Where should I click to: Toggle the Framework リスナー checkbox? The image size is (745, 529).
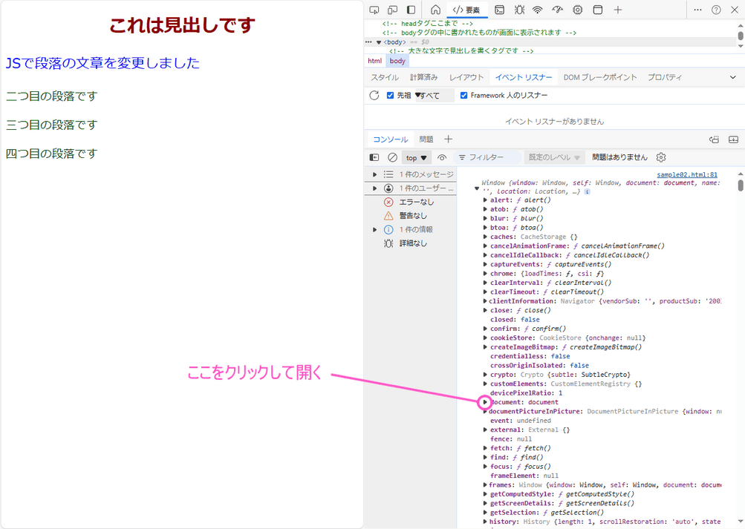coord(464,95)
